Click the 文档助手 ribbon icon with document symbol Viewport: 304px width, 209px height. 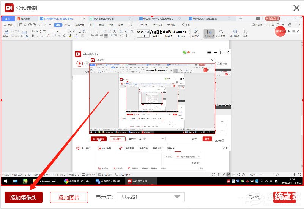pyautogui.click(x=209, y=33)
